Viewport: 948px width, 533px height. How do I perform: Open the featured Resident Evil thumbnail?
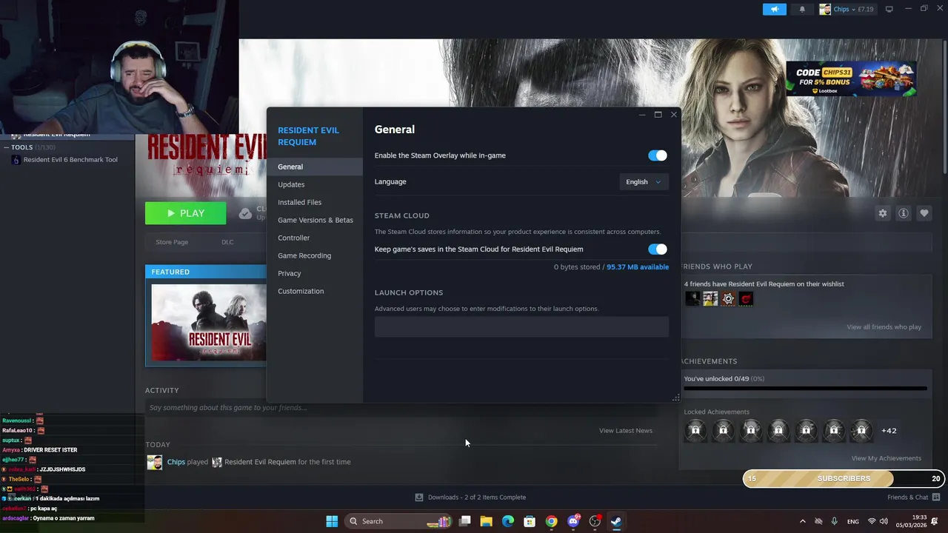point(208,322)
